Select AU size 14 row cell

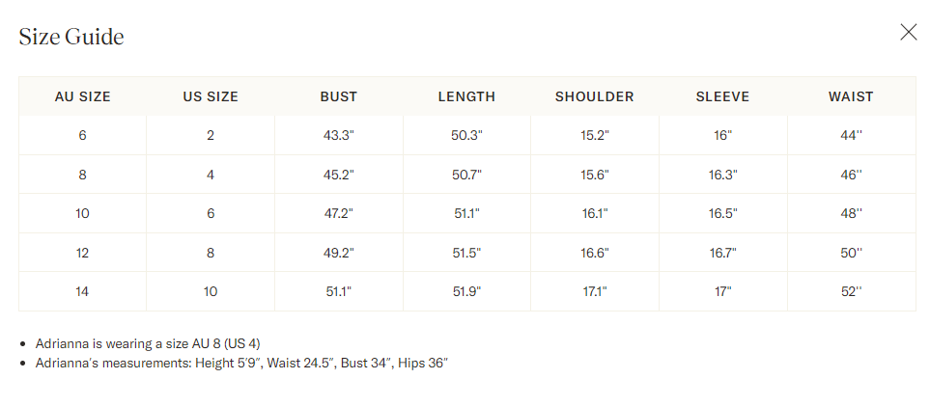coord(82,291)
